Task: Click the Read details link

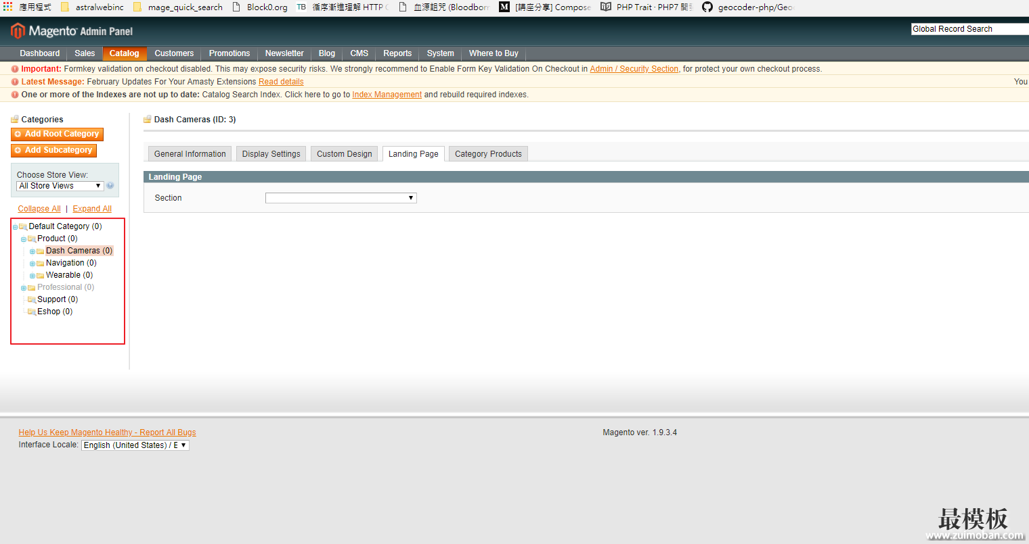Action: [x=281, y=82]
